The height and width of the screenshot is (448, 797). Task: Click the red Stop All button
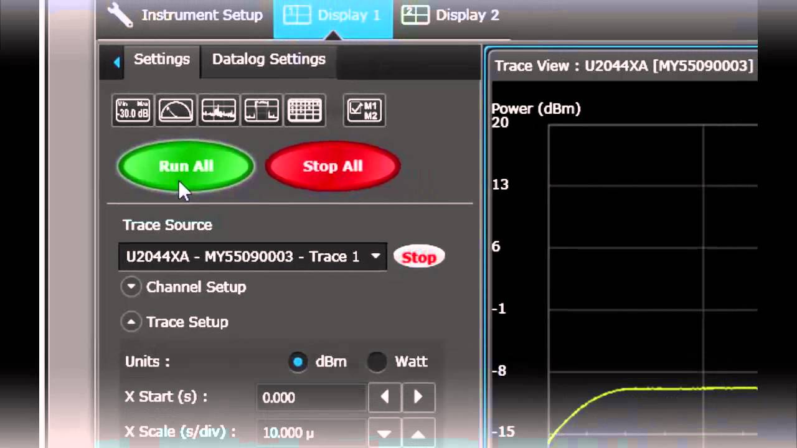coord(332,166)
